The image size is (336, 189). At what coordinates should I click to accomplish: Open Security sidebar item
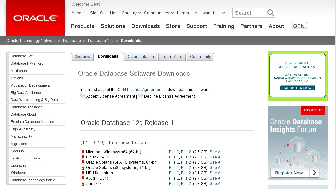[37, 151]
